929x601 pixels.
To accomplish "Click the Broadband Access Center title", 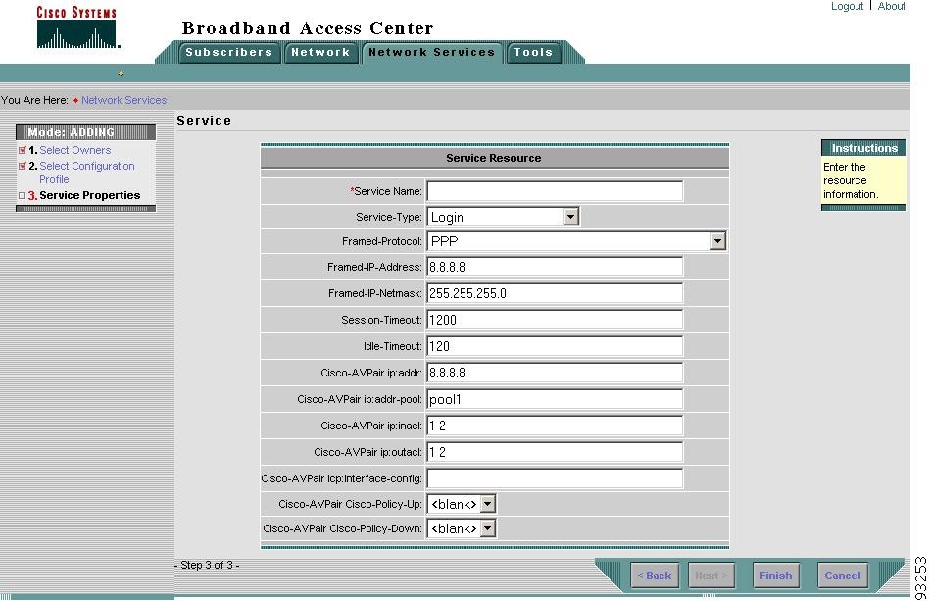I will point(308,27).
